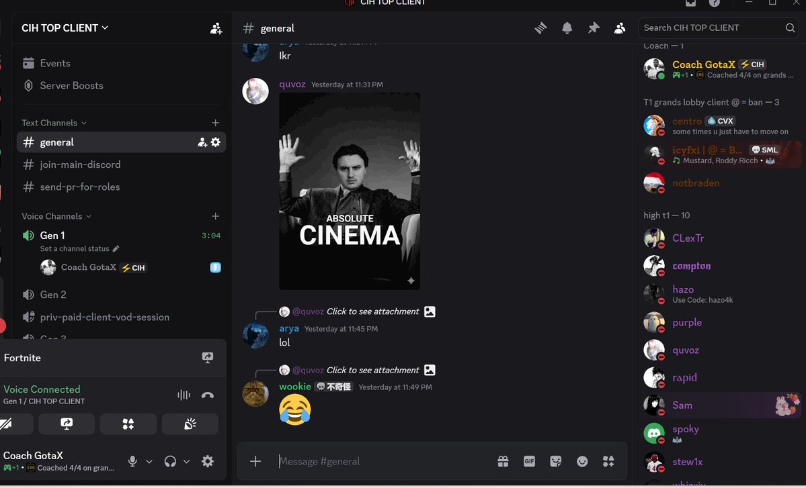Toggle camera button in voice panel
The image size is (806, 488).
point(15,424)
